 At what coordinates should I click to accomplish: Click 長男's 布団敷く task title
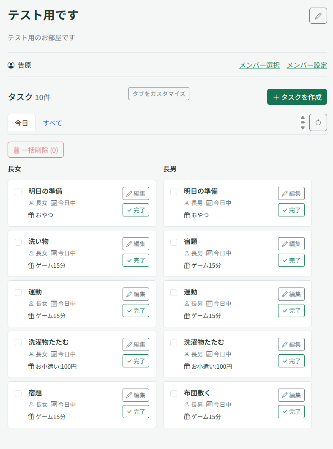coord(197,393)
